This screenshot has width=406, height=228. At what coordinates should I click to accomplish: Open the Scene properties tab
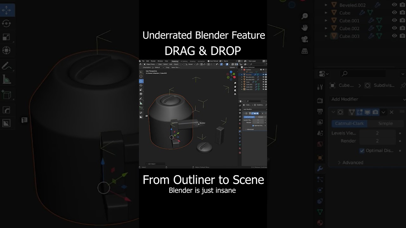tap(240, 120)
